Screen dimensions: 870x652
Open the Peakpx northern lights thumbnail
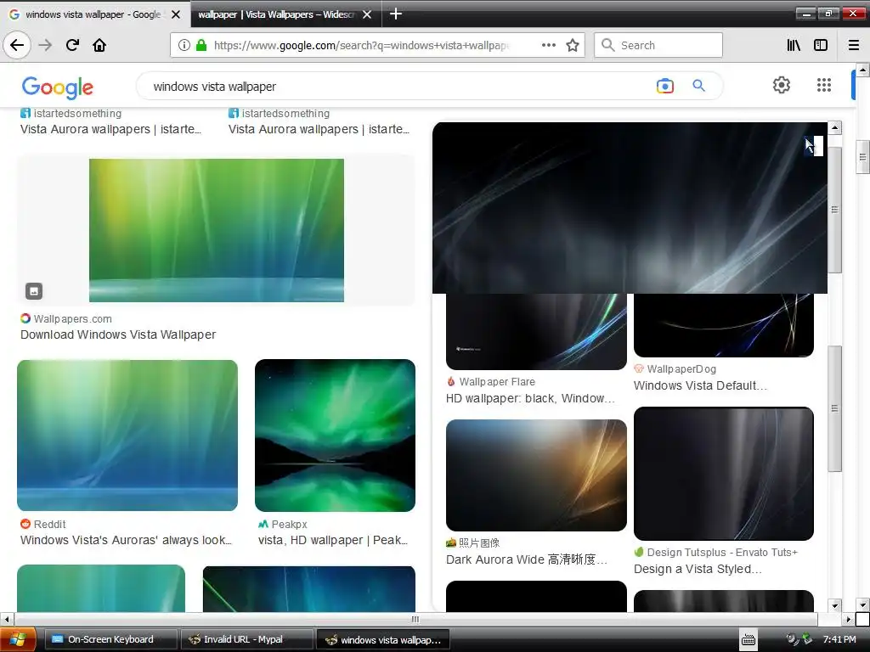click(335, 436)
